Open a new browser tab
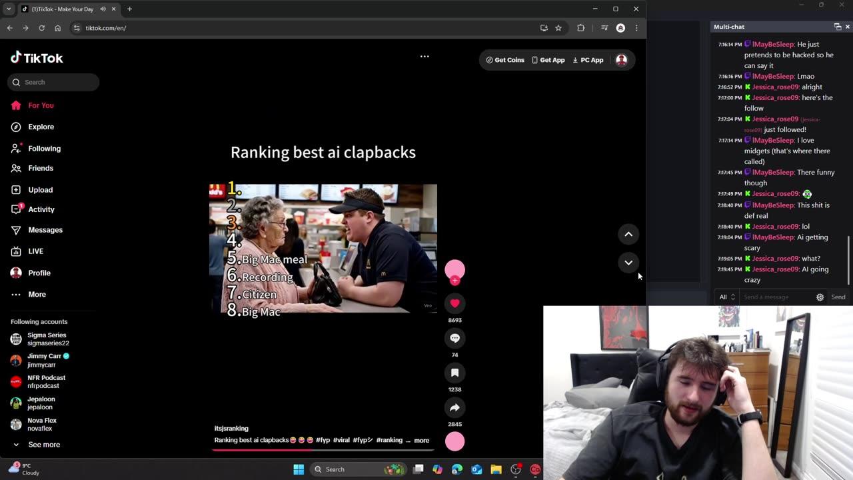This screenshot has width=853, height=480. coord(129,9)
